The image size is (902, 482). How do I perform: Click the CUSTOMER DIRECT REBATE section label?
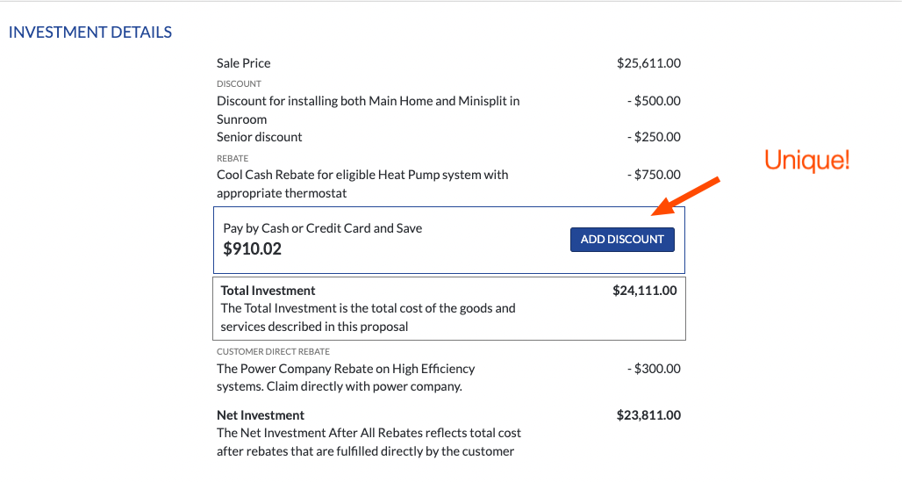pyautogui.click(x=273, y=352)
